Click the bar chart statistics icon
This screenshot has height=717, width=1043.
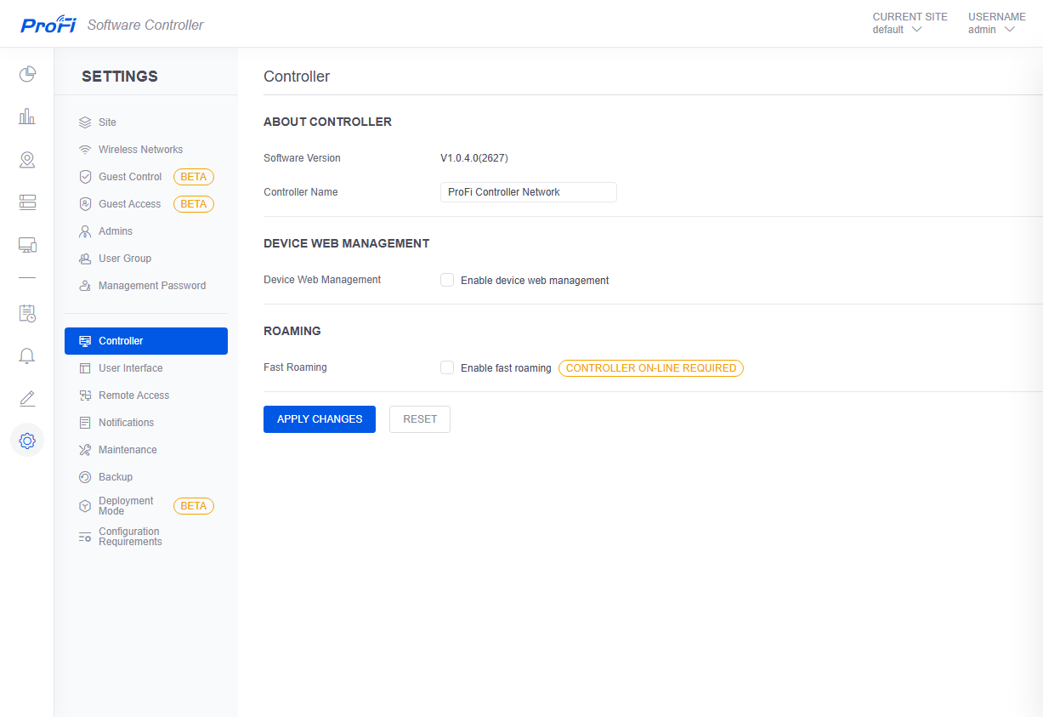point(27,117)
